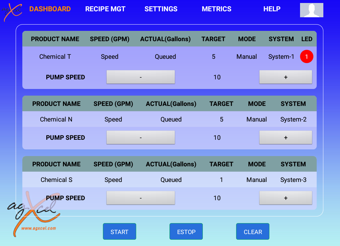Increase pump speed for Chemical S

point(285,198)
